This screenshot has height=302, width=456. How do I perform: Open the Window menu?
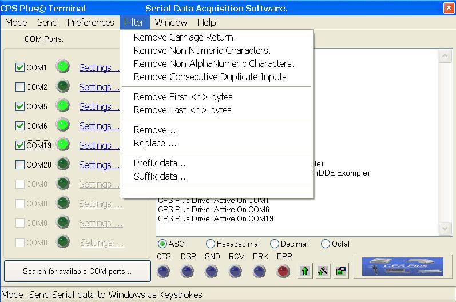(171, 22)
